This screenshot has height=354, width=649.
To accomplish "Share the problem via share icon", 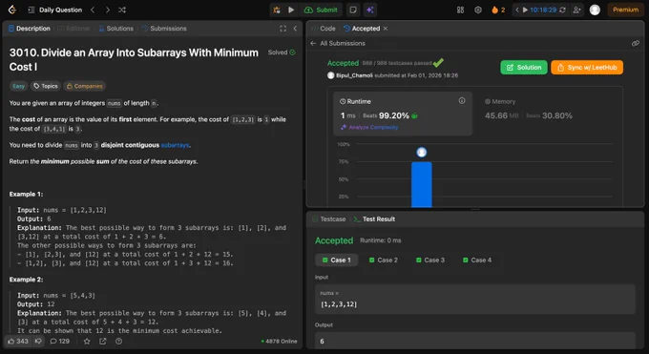I will point(103,342).
